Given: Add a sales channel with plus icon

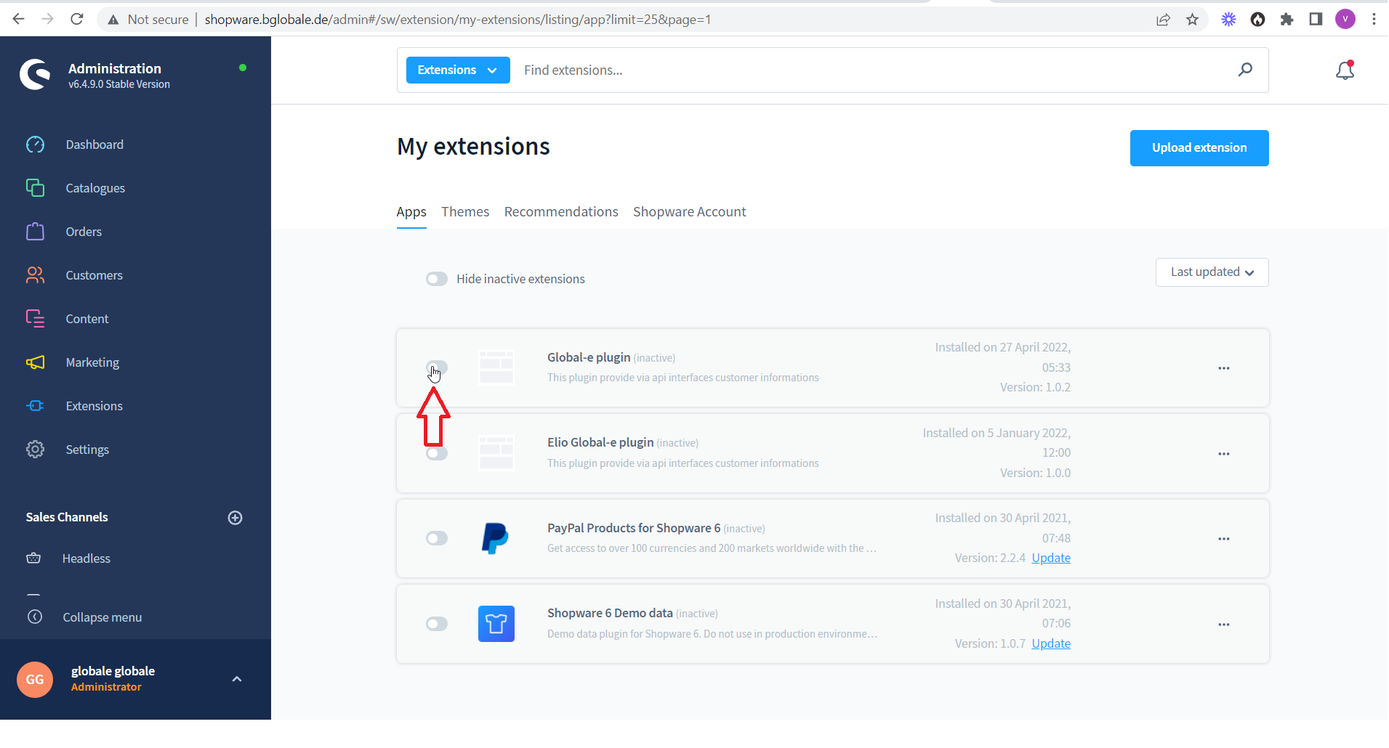Looking at the screenshot, I should (235, 518).
